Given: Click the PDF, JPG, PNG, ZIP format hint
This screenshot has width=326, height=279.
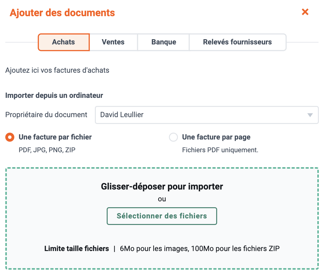Looking at the screenshot, I should point(47,150).
